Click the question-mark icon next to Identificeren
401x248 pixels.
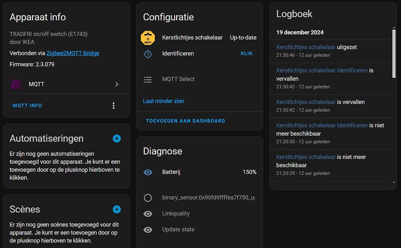click(x=148, y=54)
